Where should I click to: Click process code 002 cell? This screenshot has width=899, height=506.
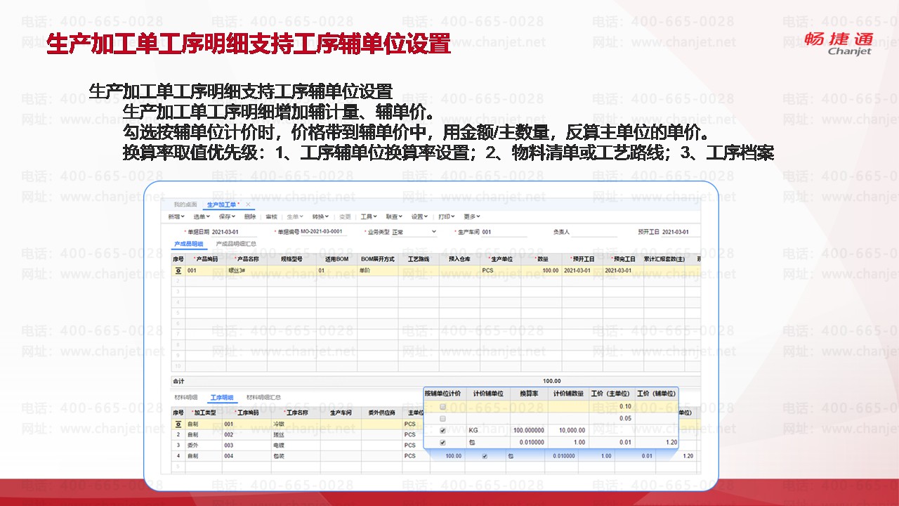click(x=245, y=434)
